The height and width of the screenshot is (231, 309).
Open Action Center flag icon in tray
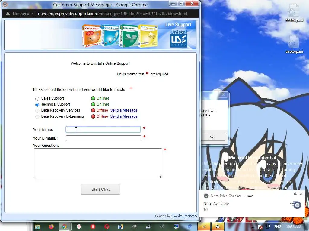click(x=260, y=227)
